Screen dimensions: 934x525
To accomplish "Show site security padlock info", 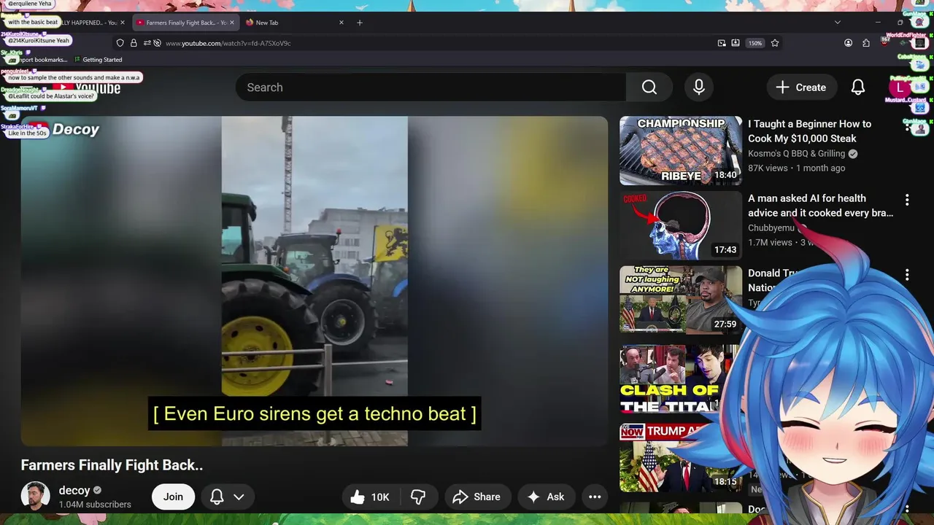I will pyautogui.click(x=134, y=43).
